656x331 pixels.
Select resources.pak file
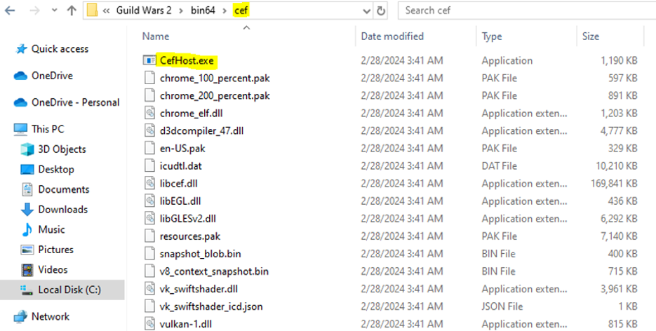190,236
